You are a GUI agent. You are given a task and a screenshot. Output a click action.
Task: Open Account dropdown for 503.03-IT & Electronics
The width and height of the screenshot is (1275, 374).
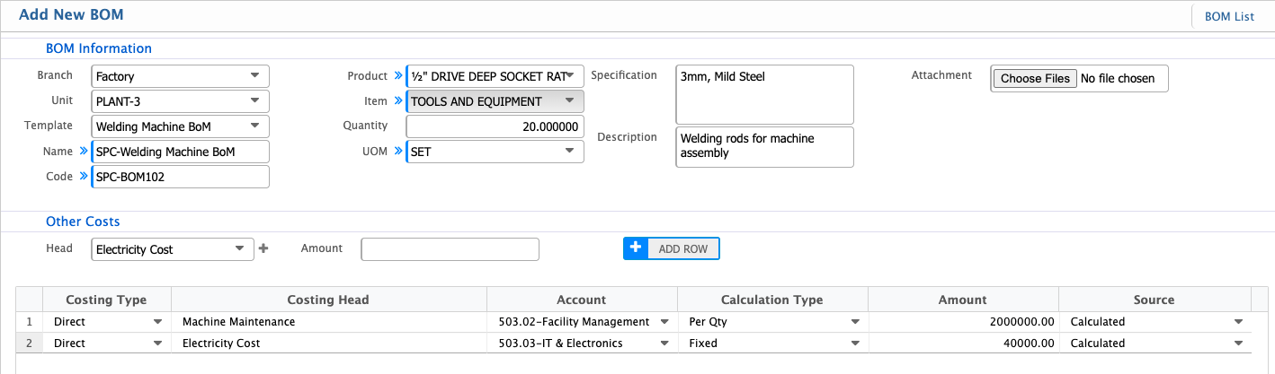(x=581, y=343)
